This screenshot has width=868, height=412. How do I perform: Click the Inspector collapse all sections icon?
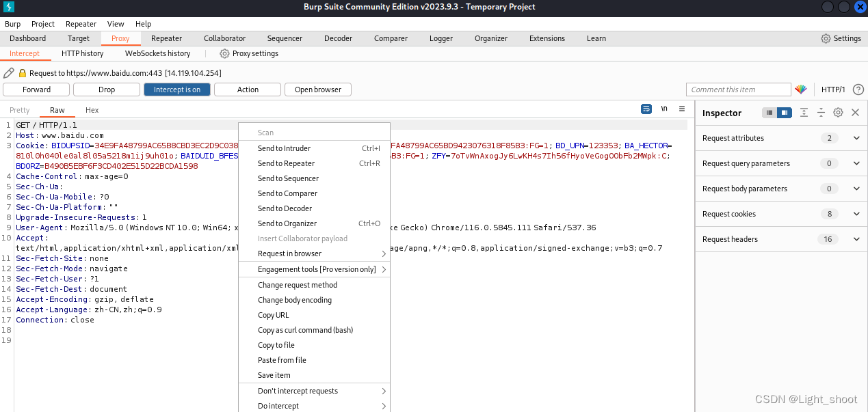821,113
